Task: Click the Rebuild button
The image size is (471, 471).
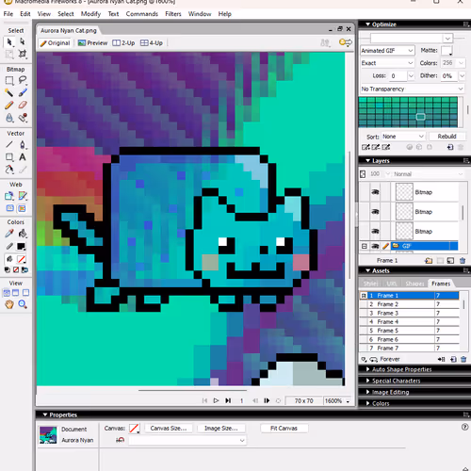Action: pyautogui.click(x=447, y=137)
